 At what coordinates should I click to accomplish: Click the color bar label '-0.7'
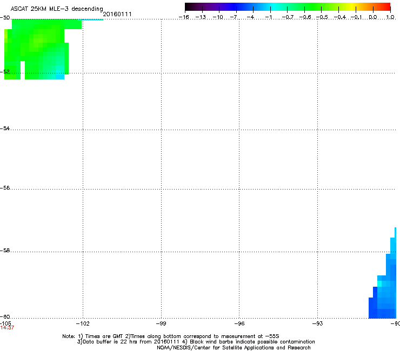[x=288, y=17]
